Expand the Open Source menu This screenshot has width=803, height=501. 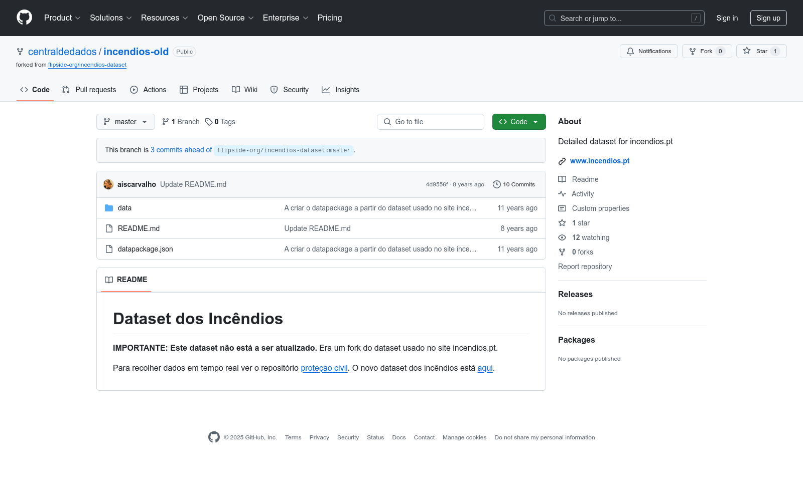226,18
